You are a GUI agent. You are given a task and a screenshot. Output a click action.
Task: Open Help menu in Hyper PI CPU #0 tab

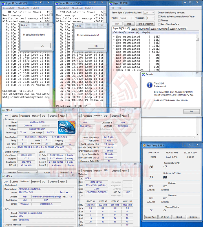click(146, 32)
